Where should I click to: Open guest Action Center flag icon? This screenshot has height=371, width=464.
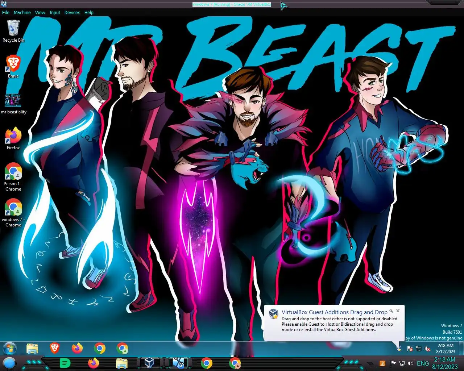[410, 349]
